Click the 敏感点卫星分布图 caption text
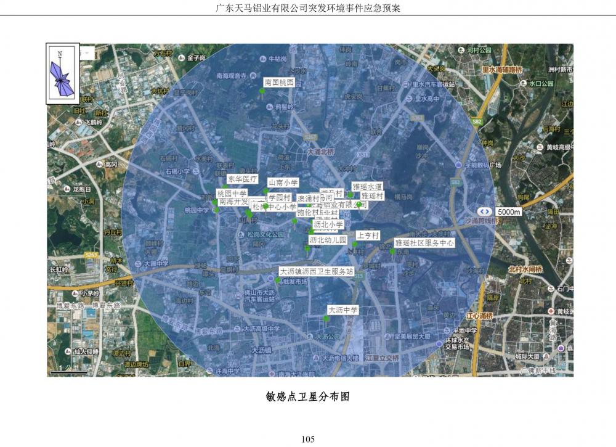Viewport: 616px width, 447px height. click(x=308, y=397)
